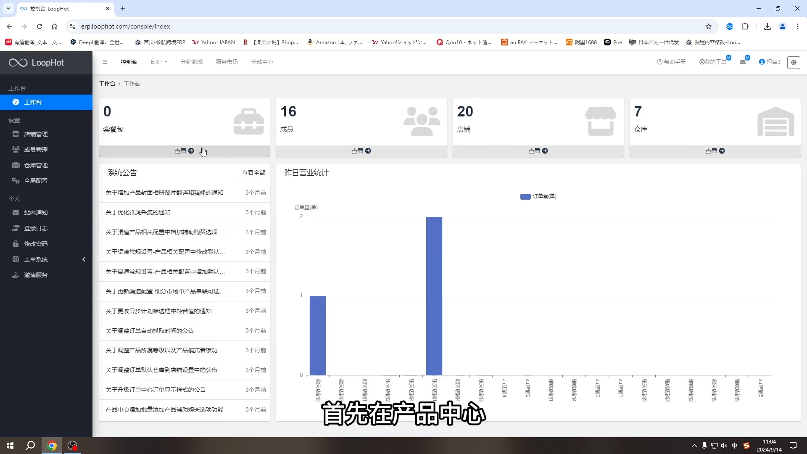Image resolution: width=807 pixels, height=454 pixels.
Task: Switch to the 分销商城 menu item
Action: (x=192, y=62)
